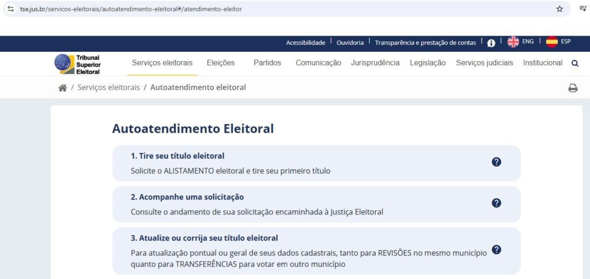The image size is (590, 279).
Task: Open help for Tire seu título eleitoral
Action: point(496,162)
